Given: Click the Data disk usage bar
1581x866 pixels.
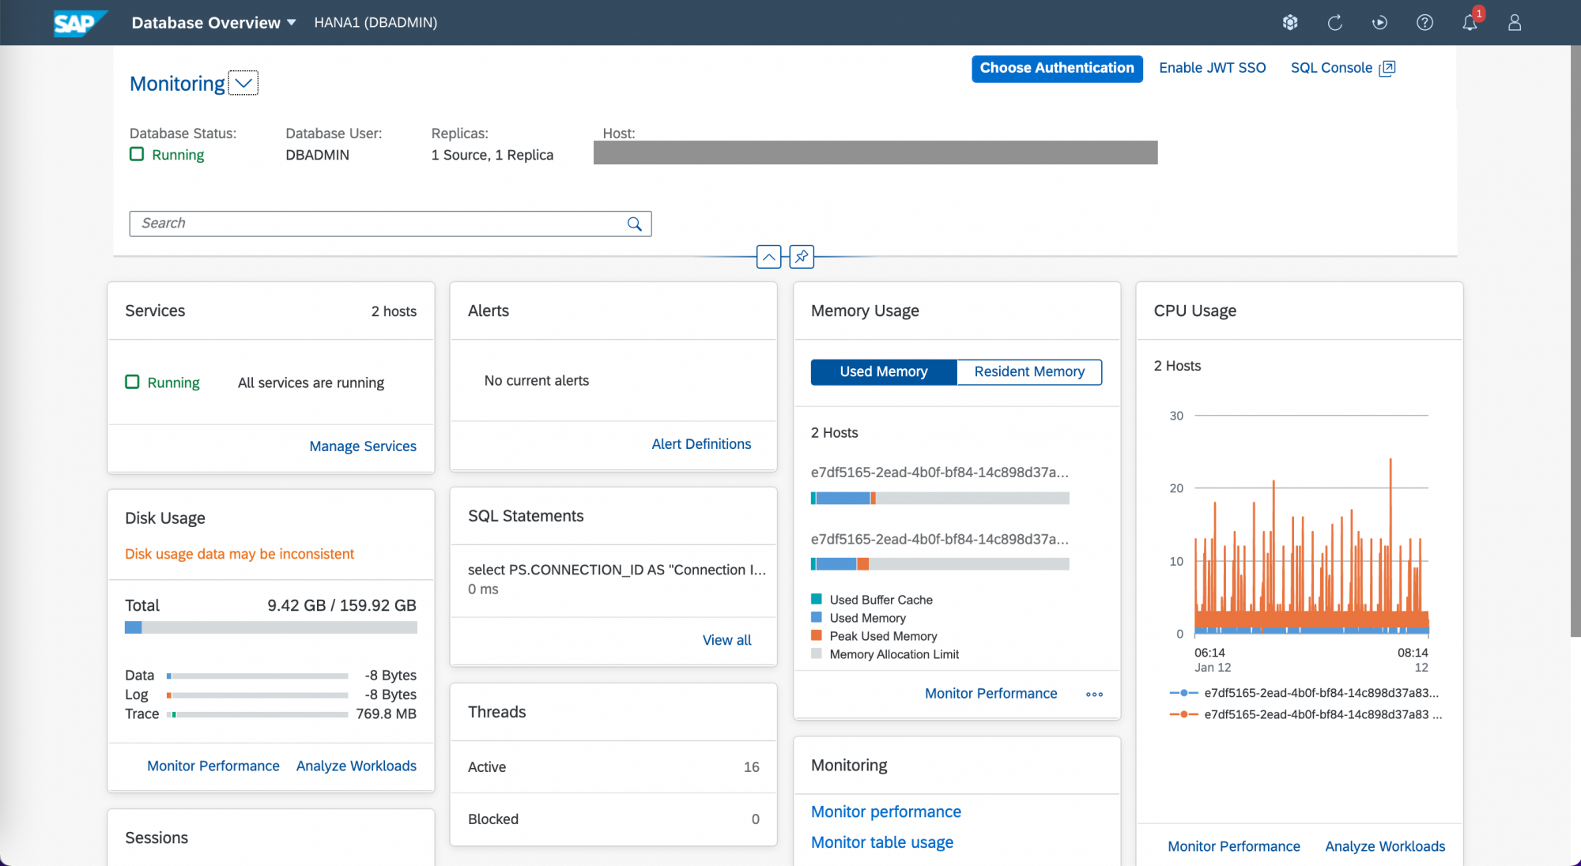Looking at the screenshot, I should [258, 676].
